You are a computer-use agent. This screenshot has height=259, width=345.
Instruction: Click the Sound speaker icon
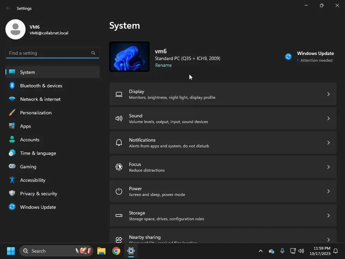(x=119, y=118)
